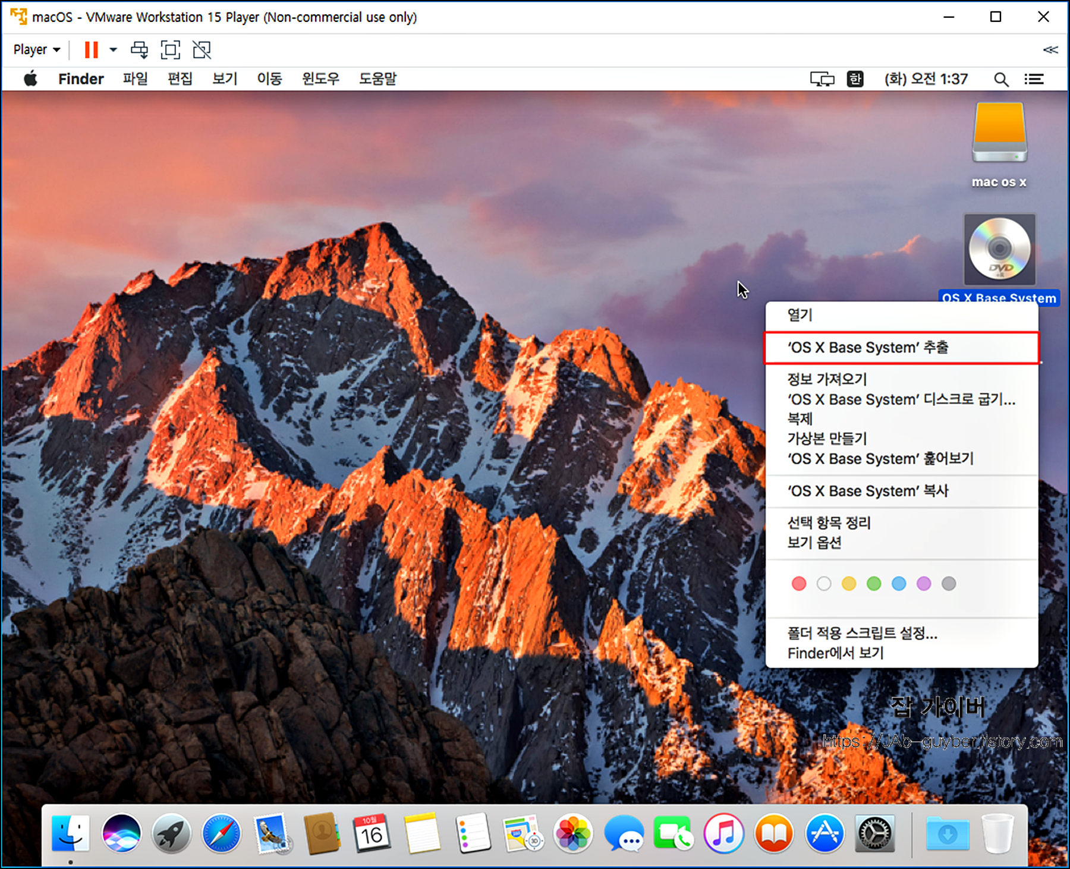
Task: Open App Store icon in Dock
Action: [824, 833]
